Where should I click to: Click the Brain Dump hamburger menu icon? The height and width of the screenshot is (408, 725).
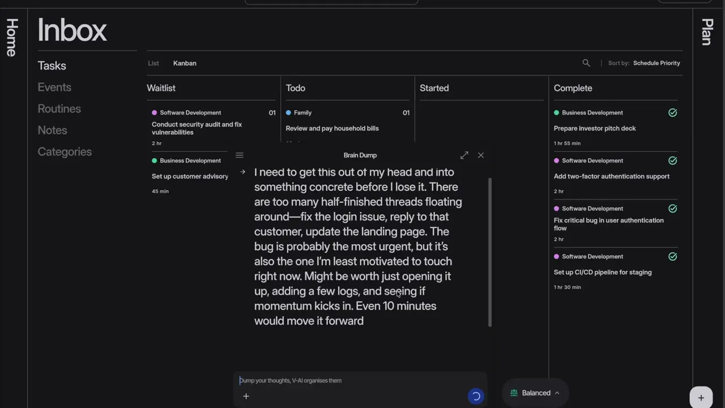(x=239, y=155)
